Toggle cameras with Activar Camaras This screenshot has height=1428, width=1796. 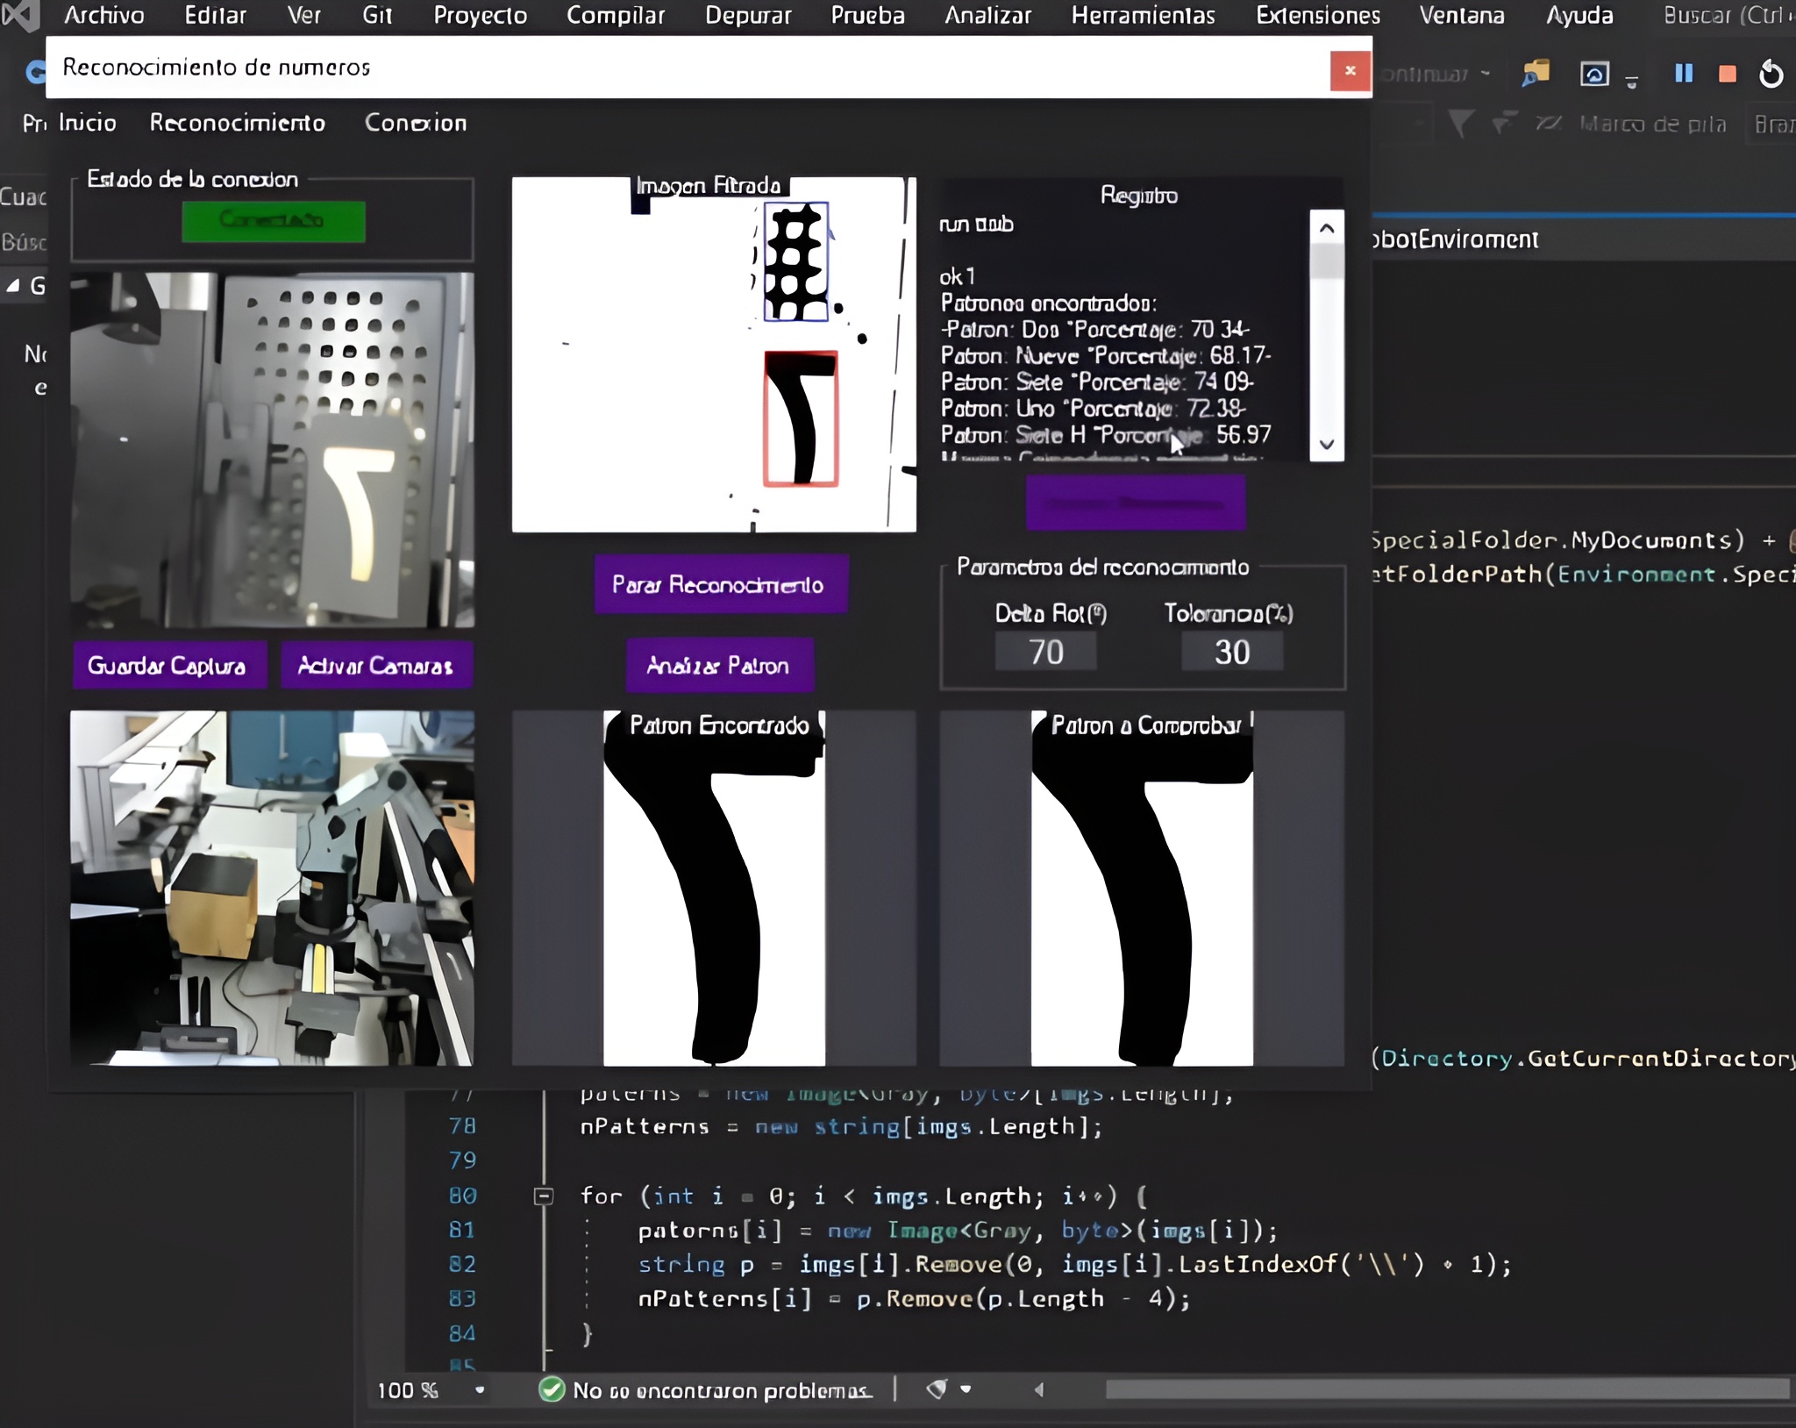(x=376, y=665)
